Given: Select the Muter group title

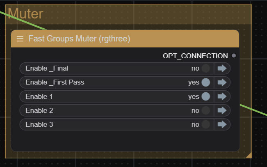Looking at the screenshot, I should (25, 14).
